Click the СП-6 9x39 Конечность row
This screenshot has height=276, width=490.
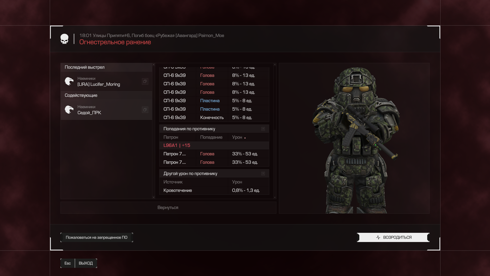click(x=214, y=118)
